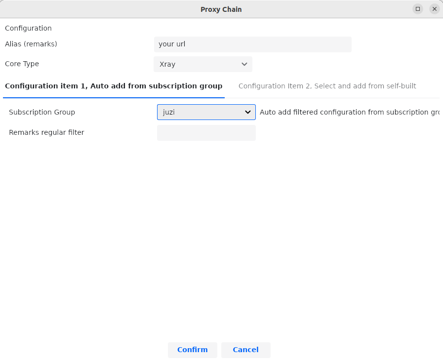
Task: Close the Proxy Chain dialog
Action: (x=435, y=9)
